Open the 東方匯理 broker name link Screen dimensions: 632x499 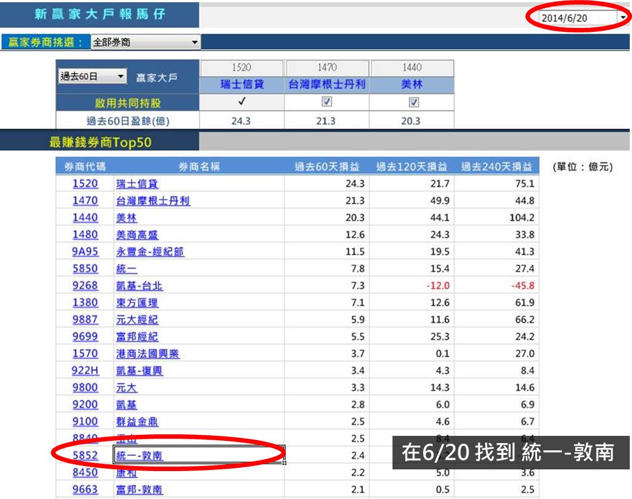[x=137, y=302]
